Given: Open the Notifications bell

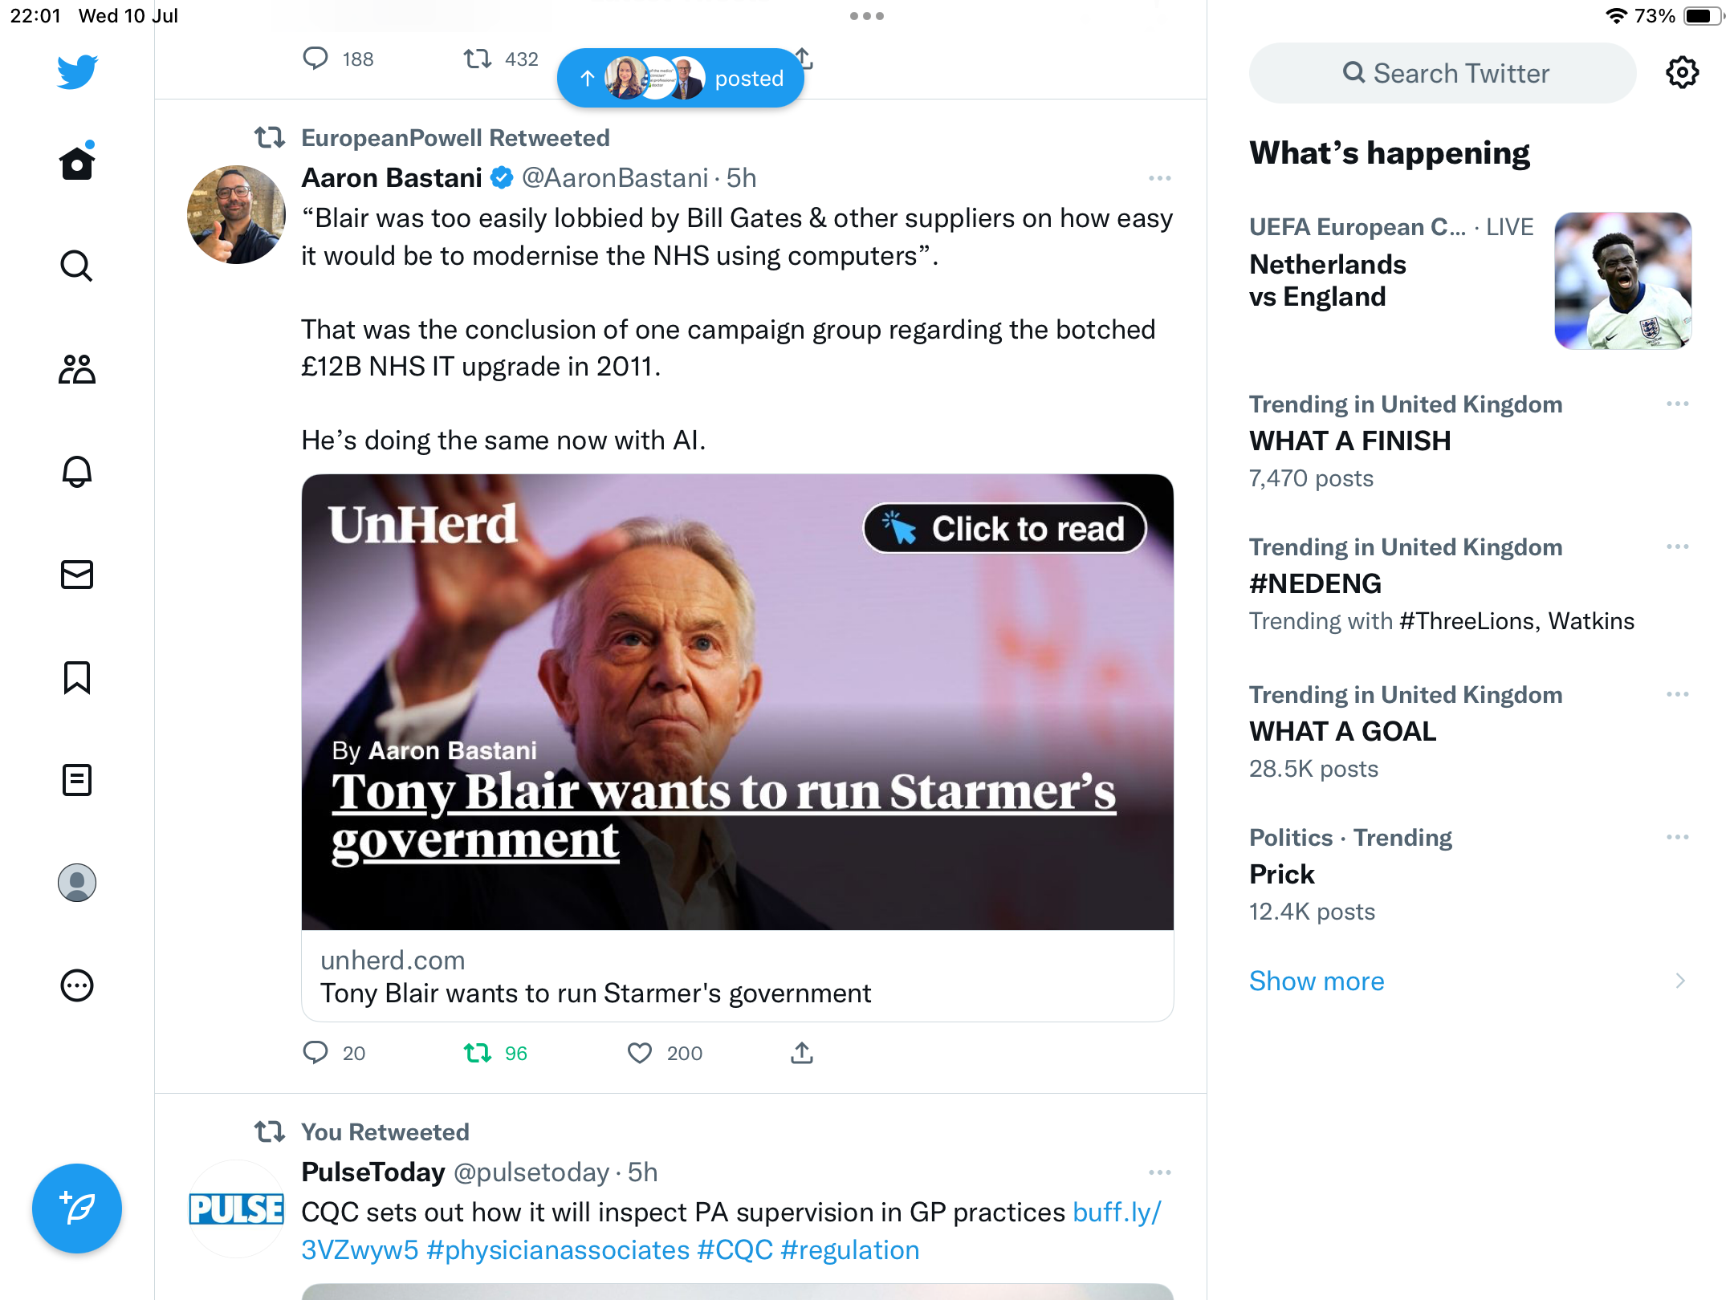Looking at the screenshot, I should 77,472.
